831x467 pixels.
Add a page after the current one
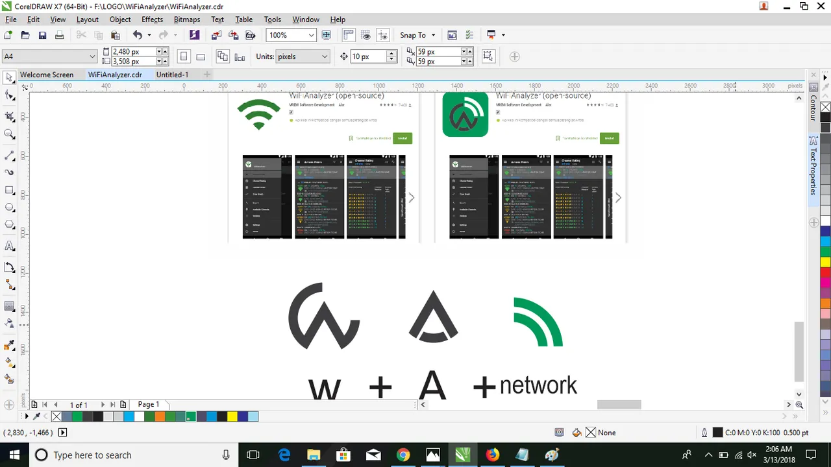point(123,405)
